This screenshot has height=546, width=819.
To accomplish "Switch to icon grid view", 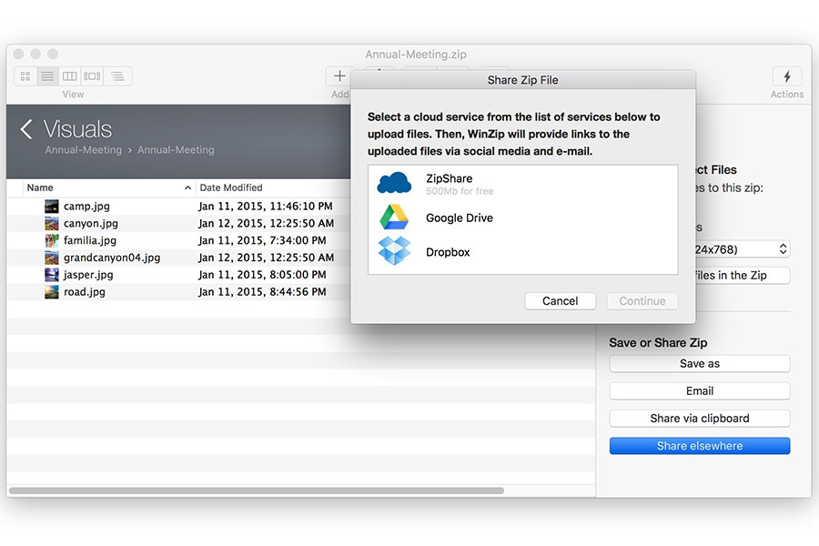I will tap(25, 76).
